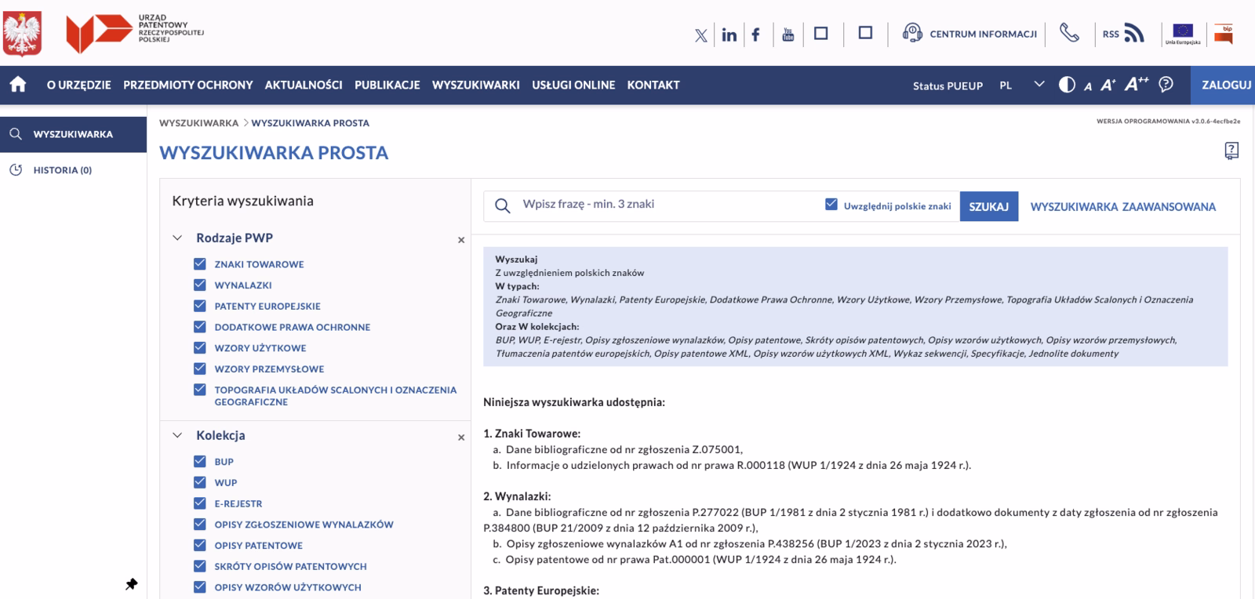
Task: Open the Wyszukiwarki menu
Action: click(x=476, y=85)
